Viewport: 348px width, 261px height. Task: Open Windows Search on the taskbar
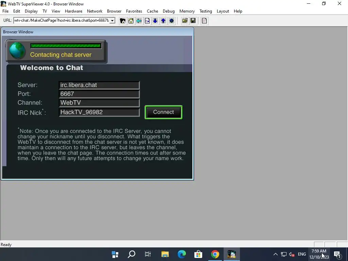click(132, 254)
